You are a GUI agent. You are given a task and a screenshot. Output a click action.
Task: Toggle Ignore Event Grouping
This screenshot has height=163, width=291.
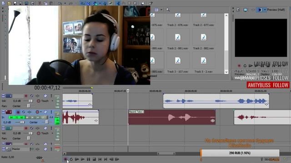click(x=111, y=3)
